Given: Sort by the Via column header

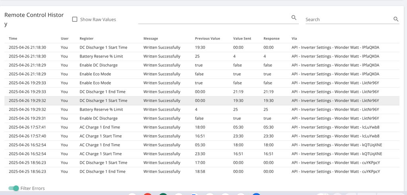Looking at the screenshot, I should point(294,38).
